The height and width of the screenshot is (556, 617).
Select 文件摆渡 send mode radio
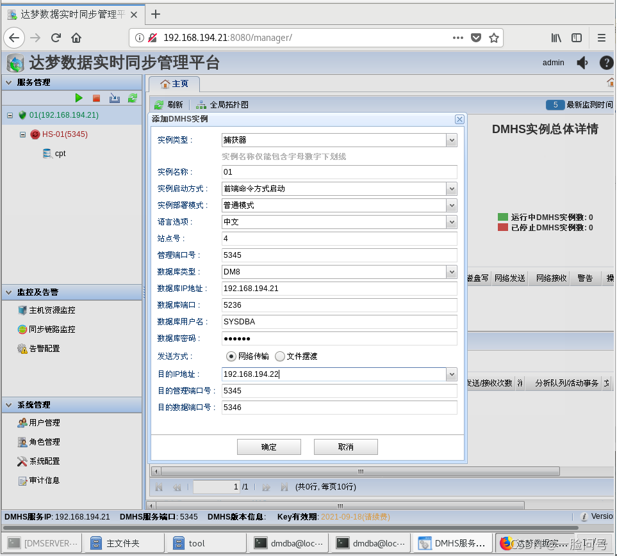[x=280, y=356]
